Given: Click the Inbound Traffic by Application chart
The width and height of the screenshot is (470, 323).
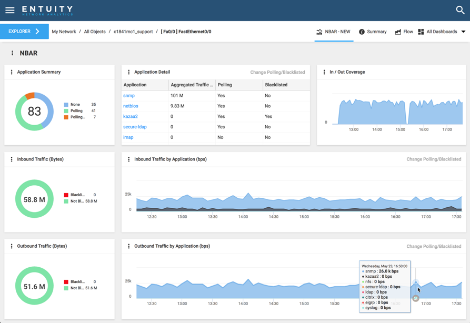Looking at the screenshot, I should (299, 201).
